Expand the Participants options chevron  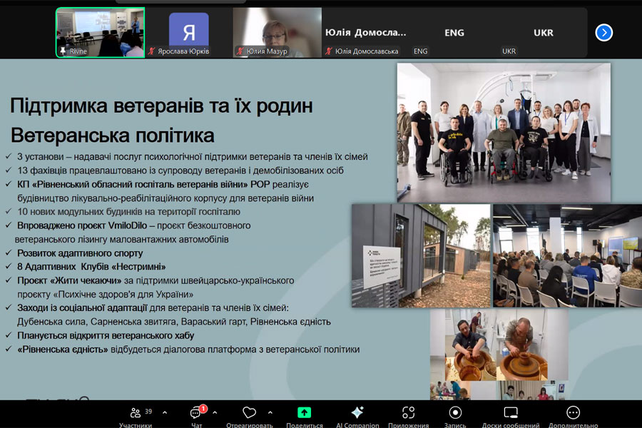click(x=165, y=412)
